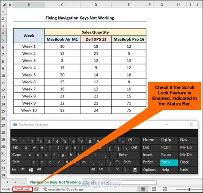203x193 pixels.
Task: Open the macro recording icon in status bar
Action: (x=36, y=190)
